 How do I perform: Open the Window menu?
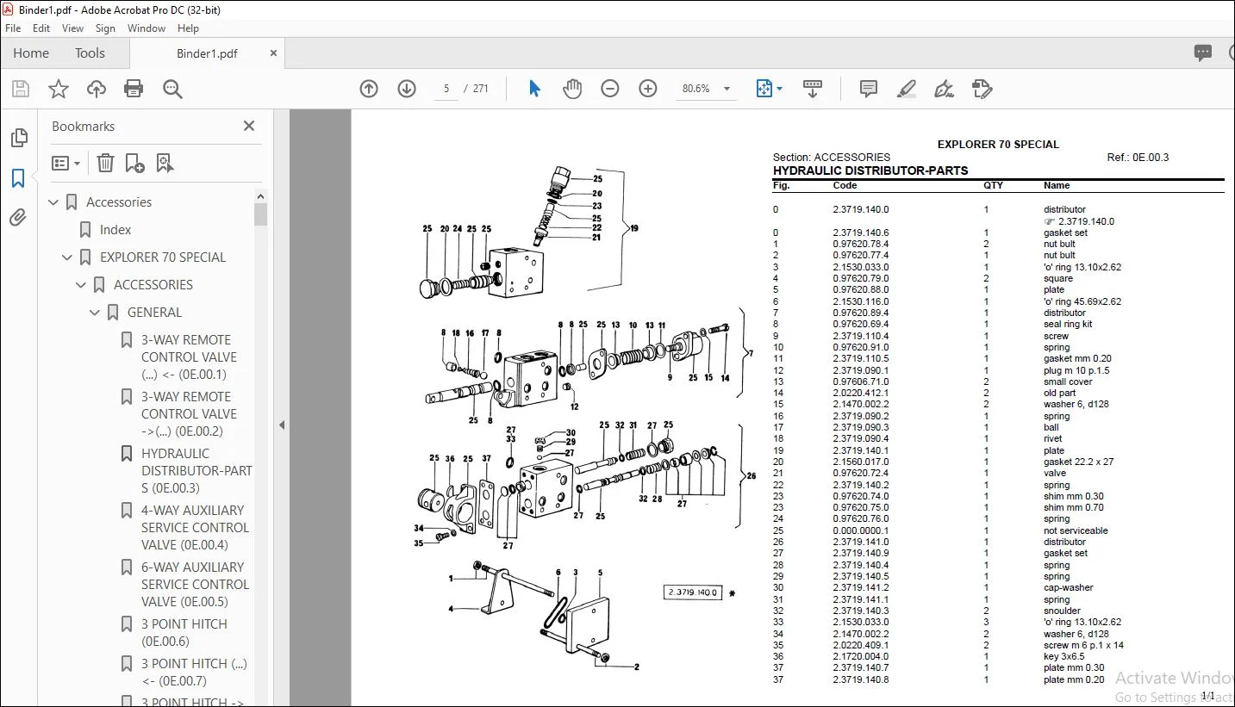147,28
